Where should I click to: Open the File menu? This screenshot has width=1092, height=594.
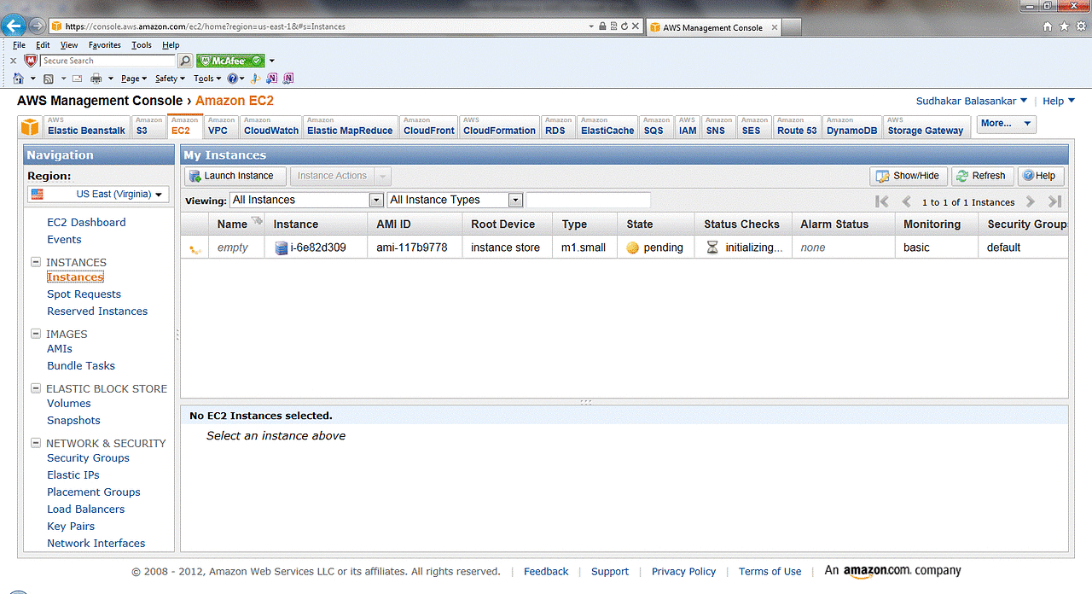(x=19, y=45)
